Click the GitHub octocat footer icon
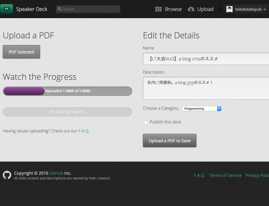The width and height of the screenshot is (269, 206). [7, 175]
